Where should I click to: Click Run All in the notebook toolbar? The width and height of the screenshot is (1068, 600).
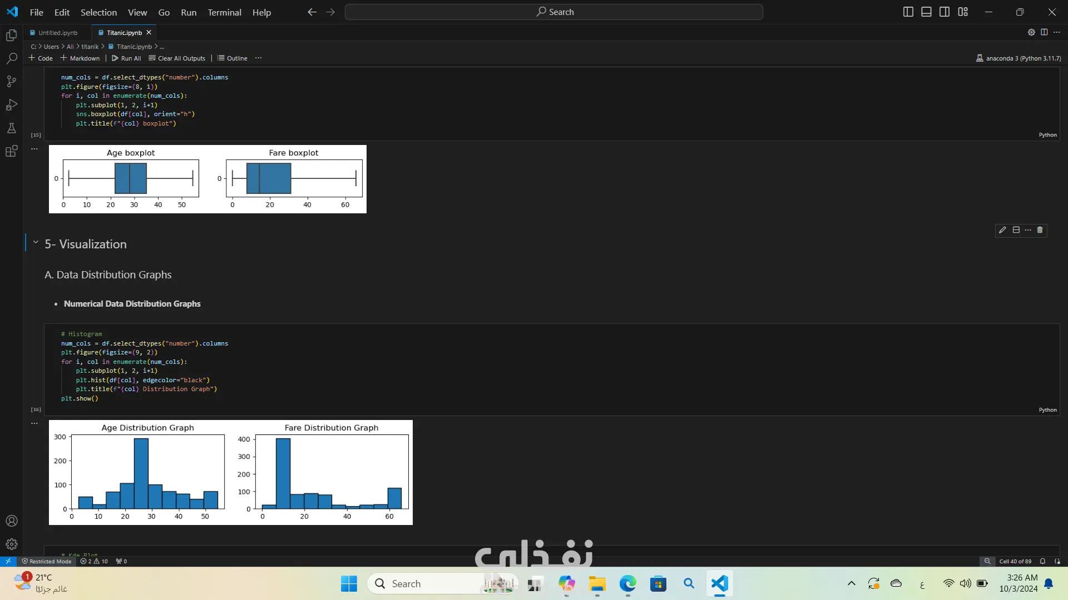point(126,58)
